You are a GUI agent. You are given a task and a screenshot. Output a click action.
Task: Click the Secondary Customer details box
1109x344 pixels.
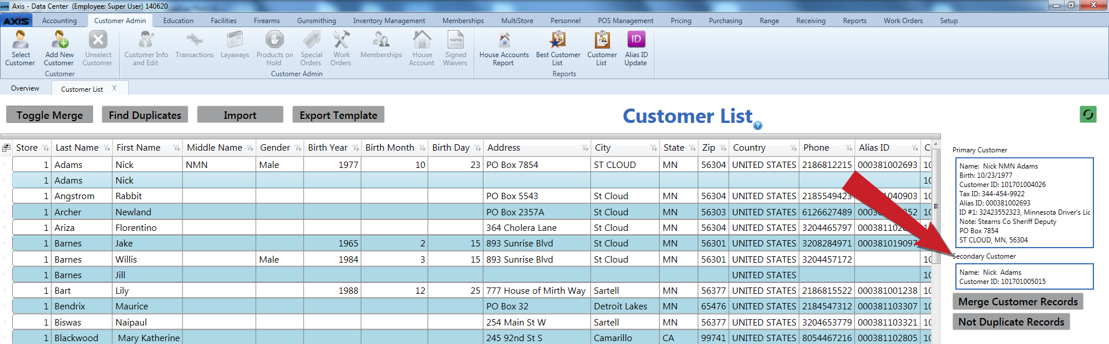click(1024, 276)
